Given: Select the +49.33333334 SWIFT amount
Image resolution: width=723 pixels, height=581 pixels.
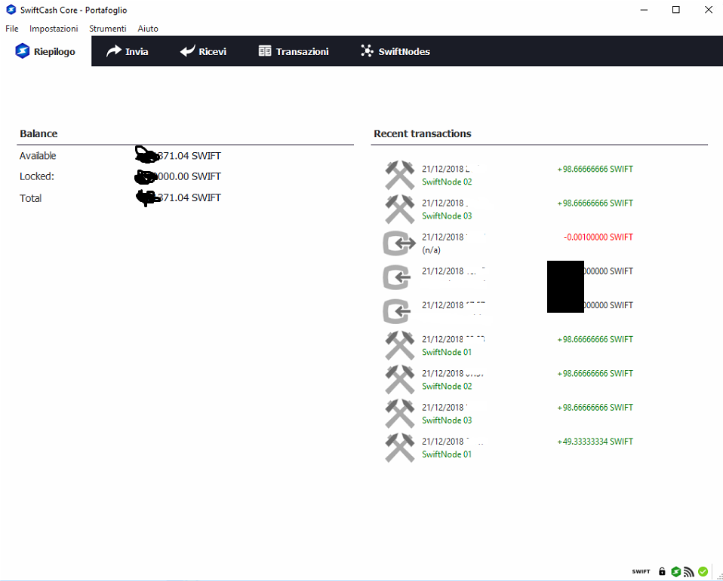Looking at the screenshot, I should pos(595,442).
